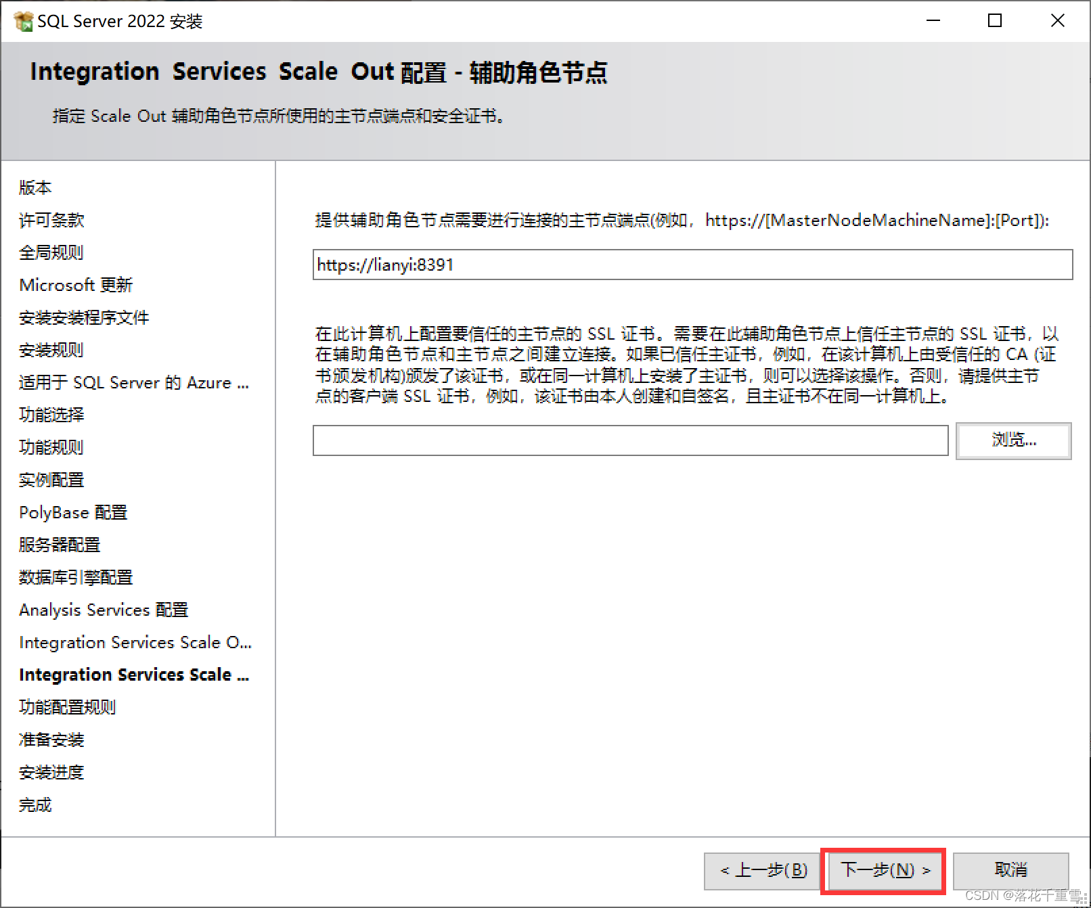The image size is (1091, 908).
Task: Select the PolyBase 配置 step
Action: click(73, 512)
